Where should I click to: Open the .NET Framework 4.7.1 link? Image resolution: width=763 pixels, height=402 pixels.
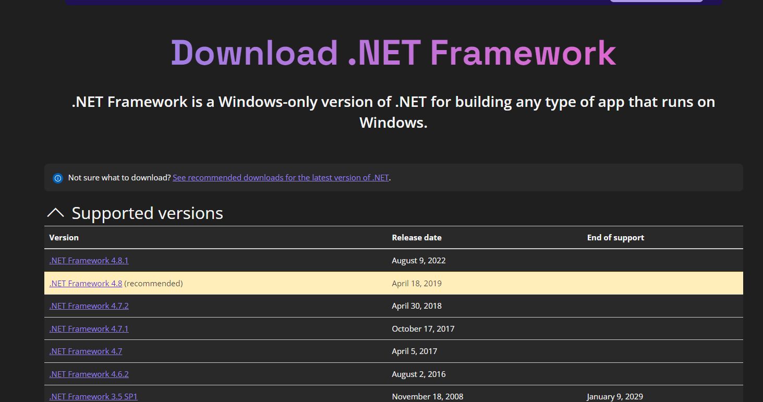click(x=89, y=328)
